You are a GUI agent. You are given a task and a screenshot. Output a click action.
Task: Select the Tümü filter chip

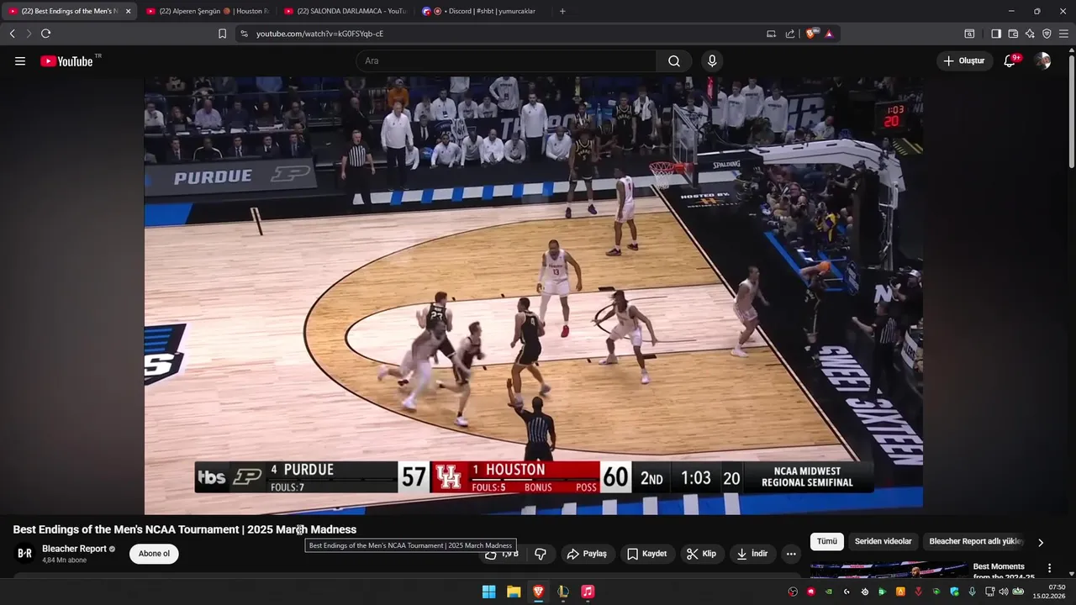pyautogui.click(x=827, y=542)
